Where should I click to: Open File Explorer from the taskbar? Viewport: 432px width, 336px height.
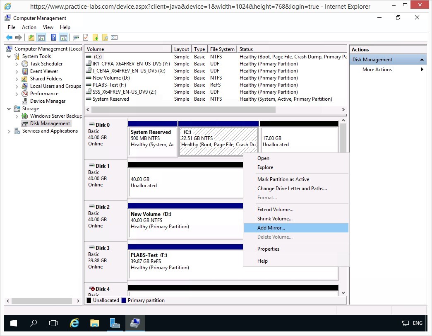click(x=95, y=323)
